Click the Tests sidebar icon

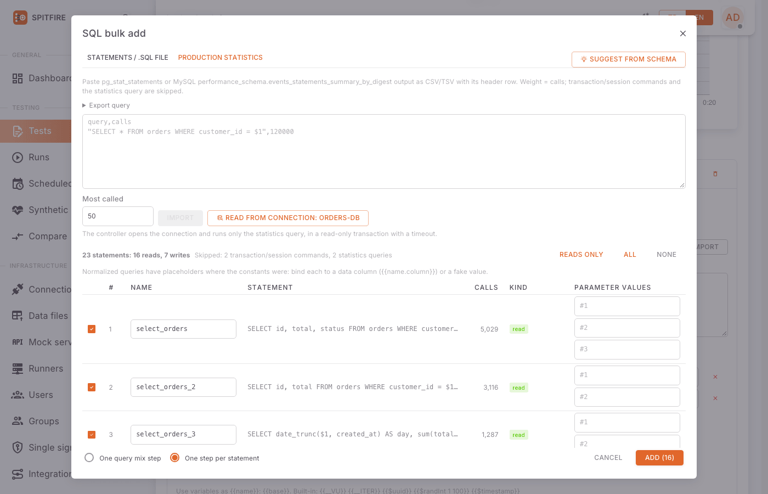tap(18, 131)
